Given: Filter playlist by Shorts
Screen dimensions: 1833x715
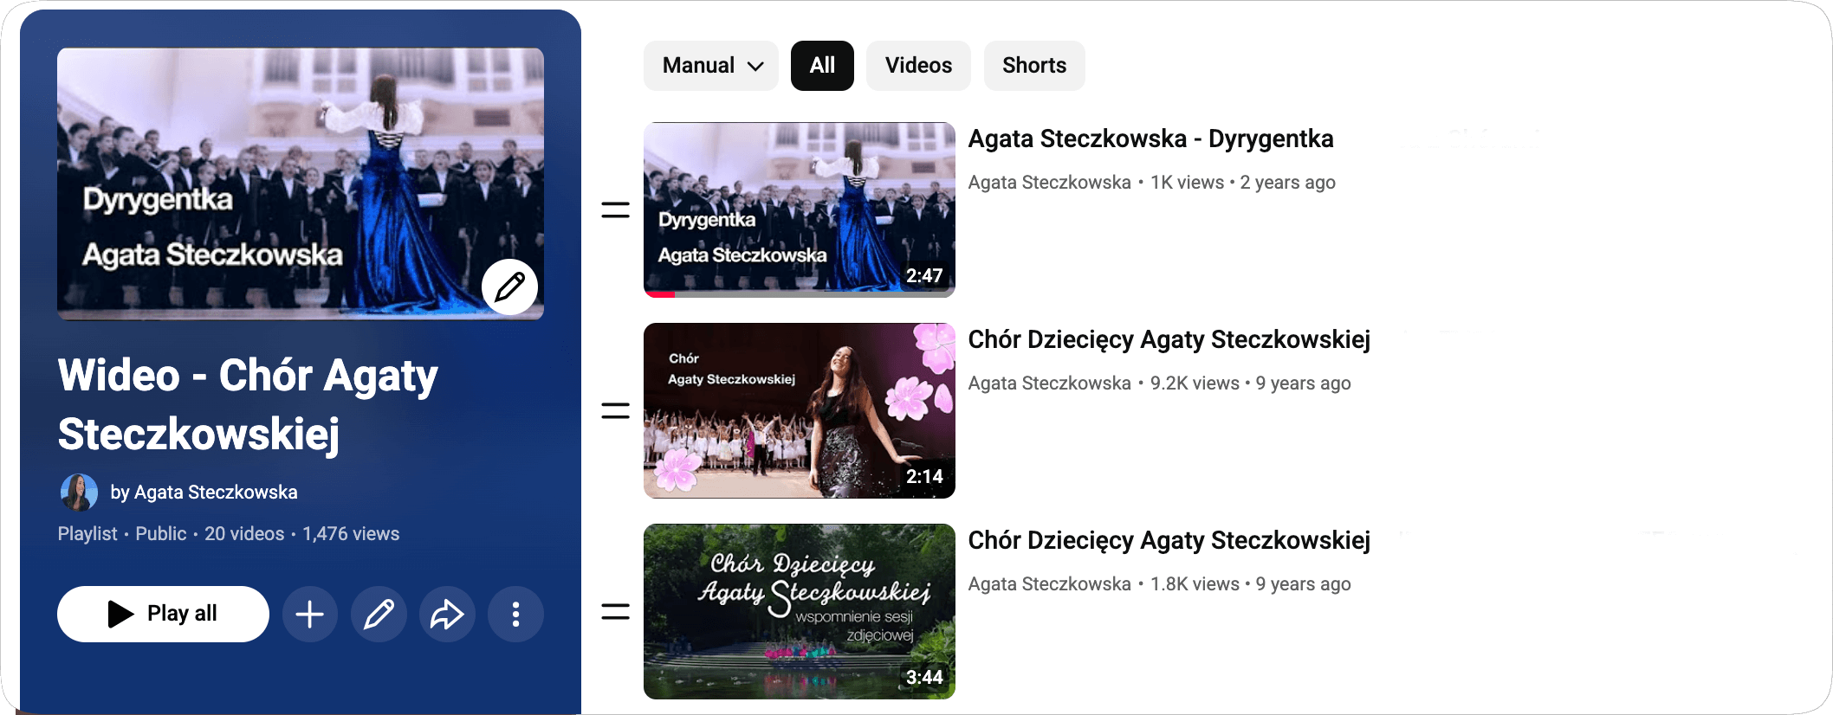Looking at the screenshot, I should [1033, 66].
